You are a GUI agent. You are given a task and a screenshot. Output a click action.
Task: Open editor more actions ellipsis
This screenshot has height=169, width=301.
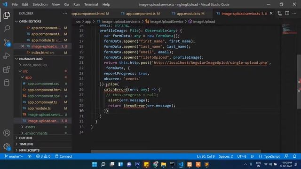pos(294,13)
